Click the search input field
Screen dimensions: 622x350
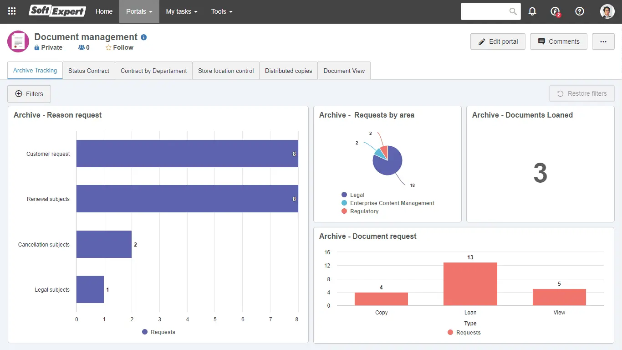[x=485, y=11]
